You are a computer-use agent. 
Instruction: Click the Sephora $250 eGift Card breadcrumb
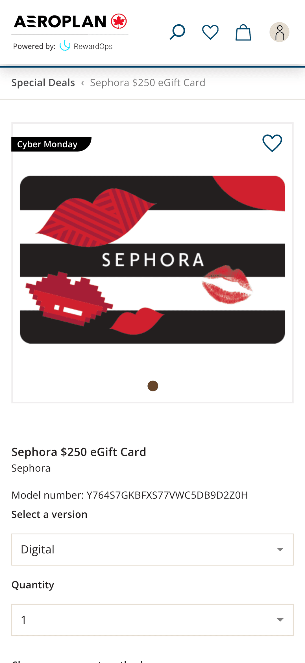click(148, 83)
